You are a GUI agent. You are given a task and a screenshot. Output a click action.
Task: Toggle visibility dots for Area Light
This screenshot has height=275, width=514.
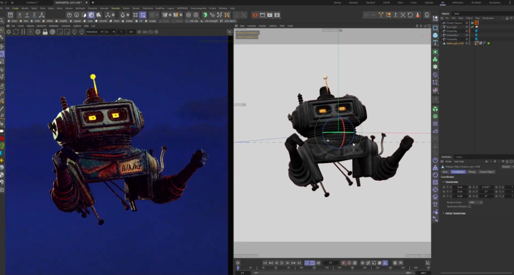[x=470, y=27]
